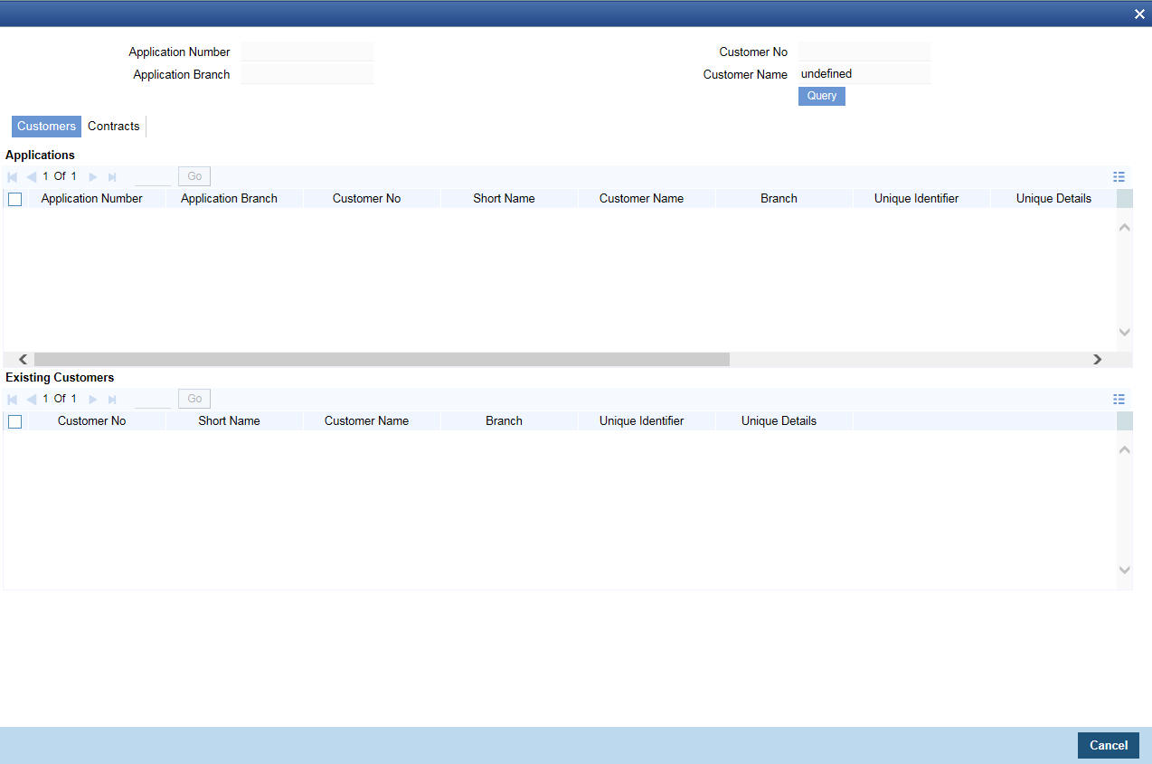
Task: Click up arrow of Existing Customers scrollbar
Action: click(x=1125, y=449)
